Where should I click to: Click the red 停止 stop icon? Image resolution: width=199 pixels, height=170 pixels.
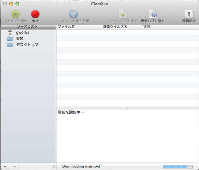click(35, 14)
